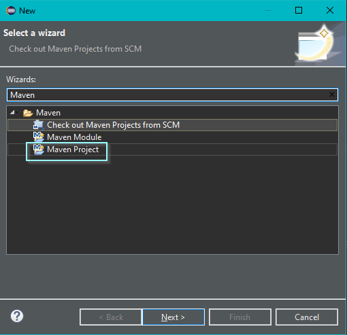Viewport: 347px width, 335px height.
Task: Click the disabled Back button
Action: [111, 317]
